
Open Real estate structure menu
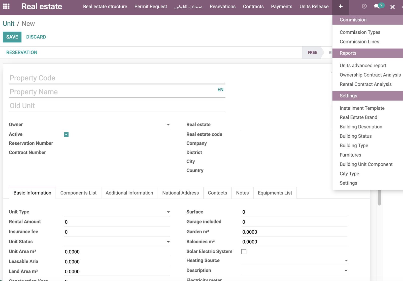[x=105, y=7]
